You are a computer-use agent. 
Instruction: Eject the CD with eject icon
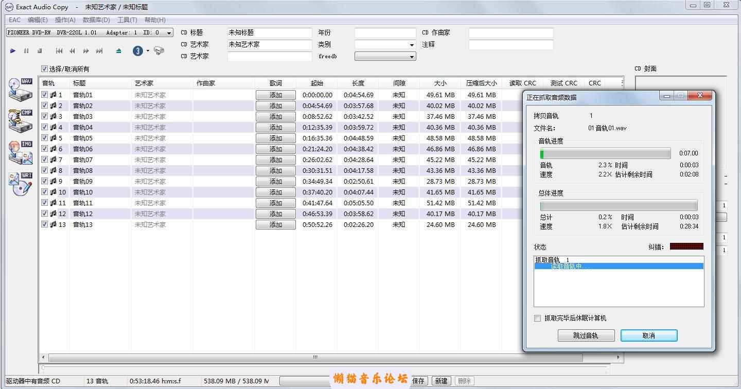pyautogui.click(x=119, y=51)
